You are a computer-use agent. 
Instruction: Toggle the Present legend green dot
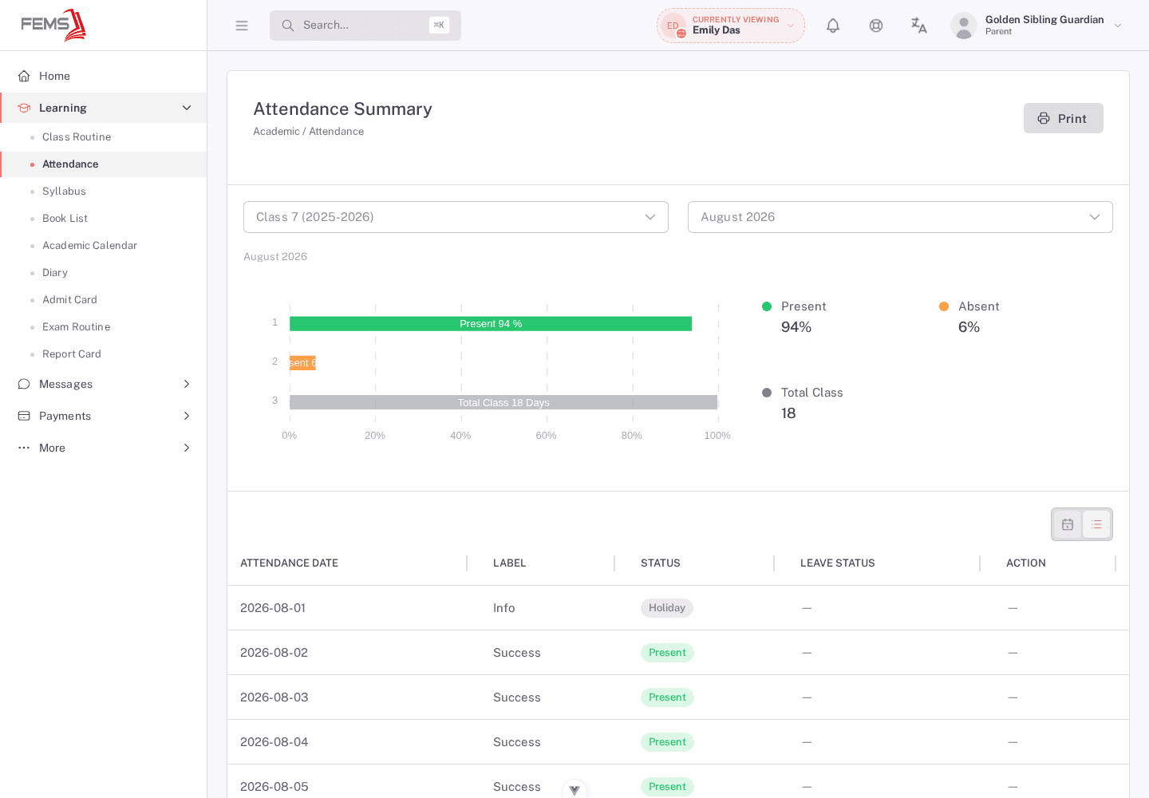pyautogui.click(x=767, y=306)
